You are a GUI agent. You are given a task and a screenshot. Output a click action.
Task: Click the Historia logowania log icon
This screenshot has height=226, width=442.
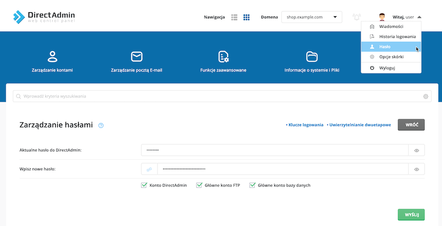372,37
